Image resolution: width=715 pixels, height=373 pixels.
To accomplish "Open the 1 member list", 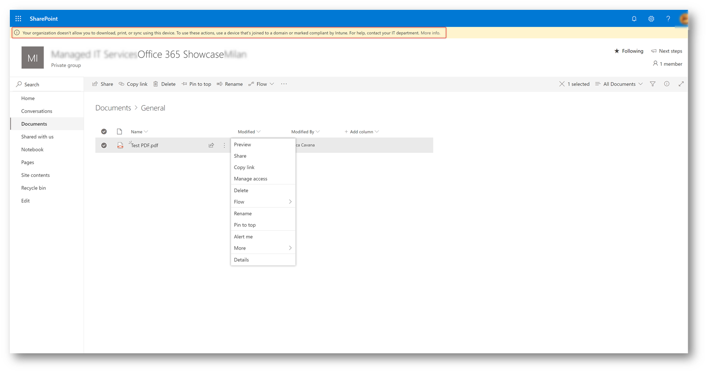I will point(668,64).
